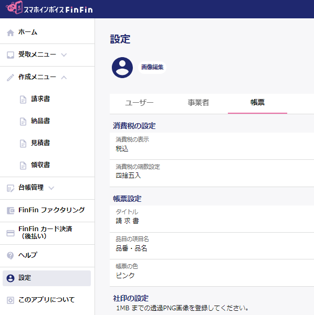Click the 画像編集 button
The width and height of the screenshot is (314, 315).
(x=152, y=68)
